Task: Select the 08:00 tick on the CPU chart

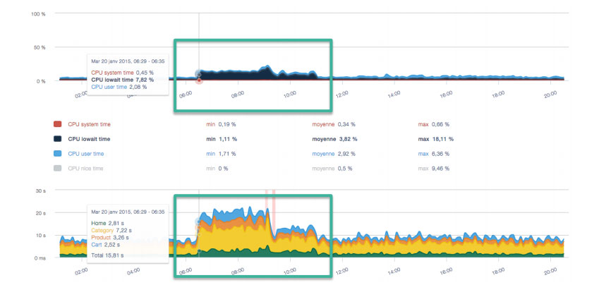Action: click(238, 94)
